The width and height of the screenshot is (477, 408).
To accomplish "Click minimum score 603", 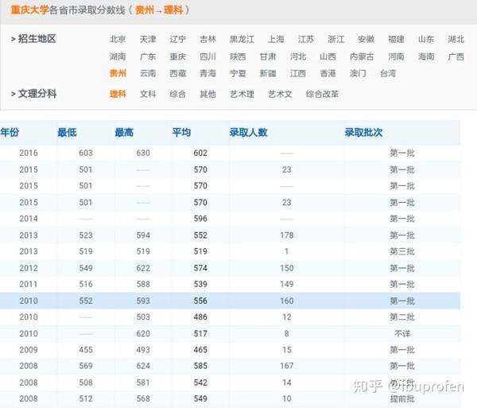I will tap(86, 153).
